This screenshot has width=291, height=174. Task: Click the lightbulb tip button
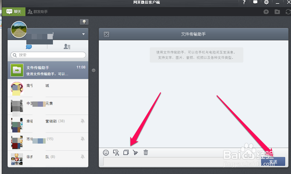coord(84,22)
